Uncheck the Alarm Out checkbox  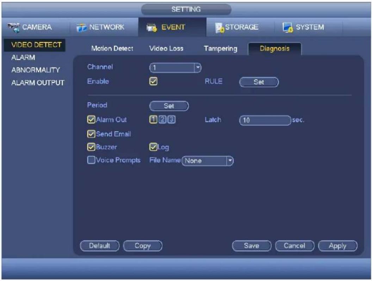click(x=91, y=119)
